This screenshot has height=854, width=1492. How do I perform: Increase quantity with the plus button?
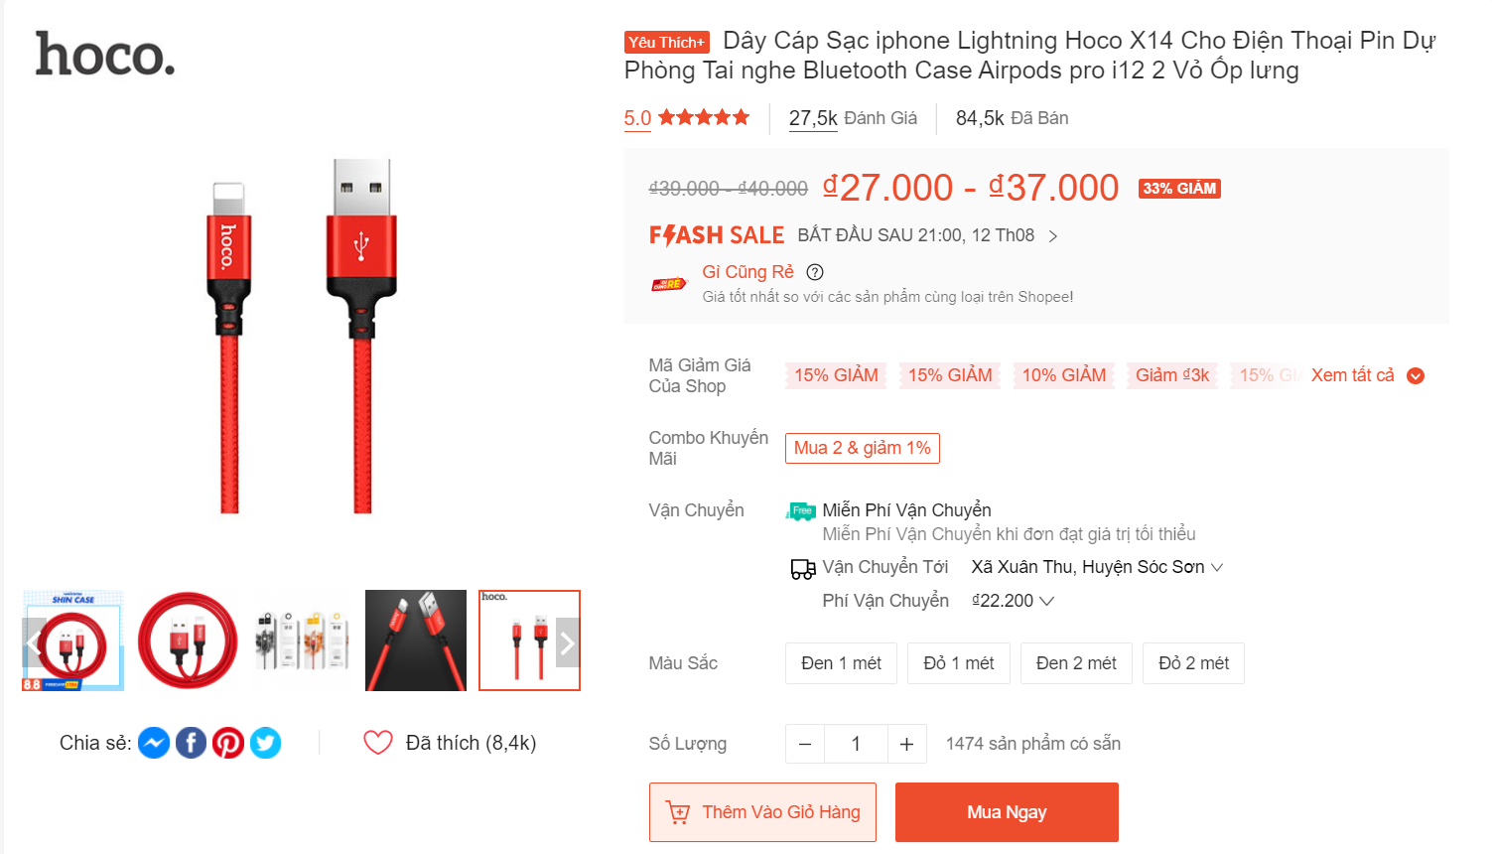coord(906,744)
